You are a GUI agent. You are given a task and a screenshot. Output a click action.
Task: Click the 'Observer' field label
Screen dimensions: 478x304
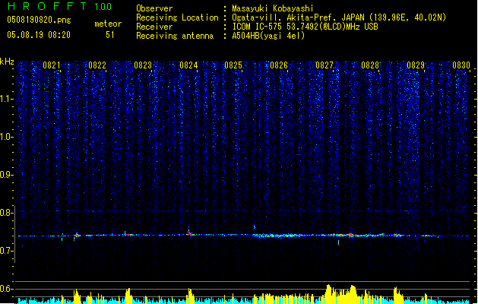click(154, 8)
